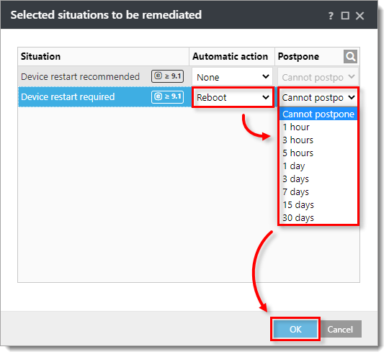Select Cannot postpone from the list

click(318, 114)
